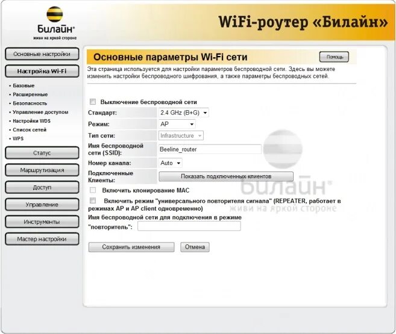Image resolution: width=396 pixels, height=334 pixels.
Task: Enable universal repeater mode checkbox
Action: click(x=93, y=200)
